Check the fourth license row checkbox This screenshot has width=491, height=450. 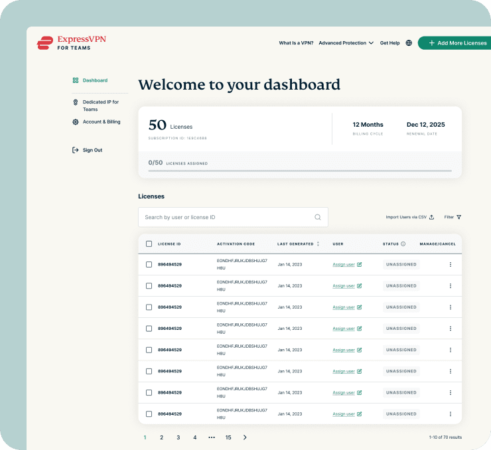[149, 329]
